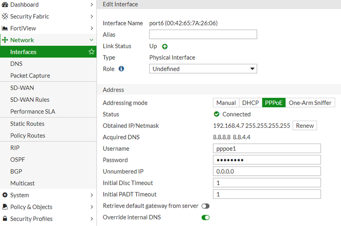Go to SD-WAN Rules

tap(30, 99)
